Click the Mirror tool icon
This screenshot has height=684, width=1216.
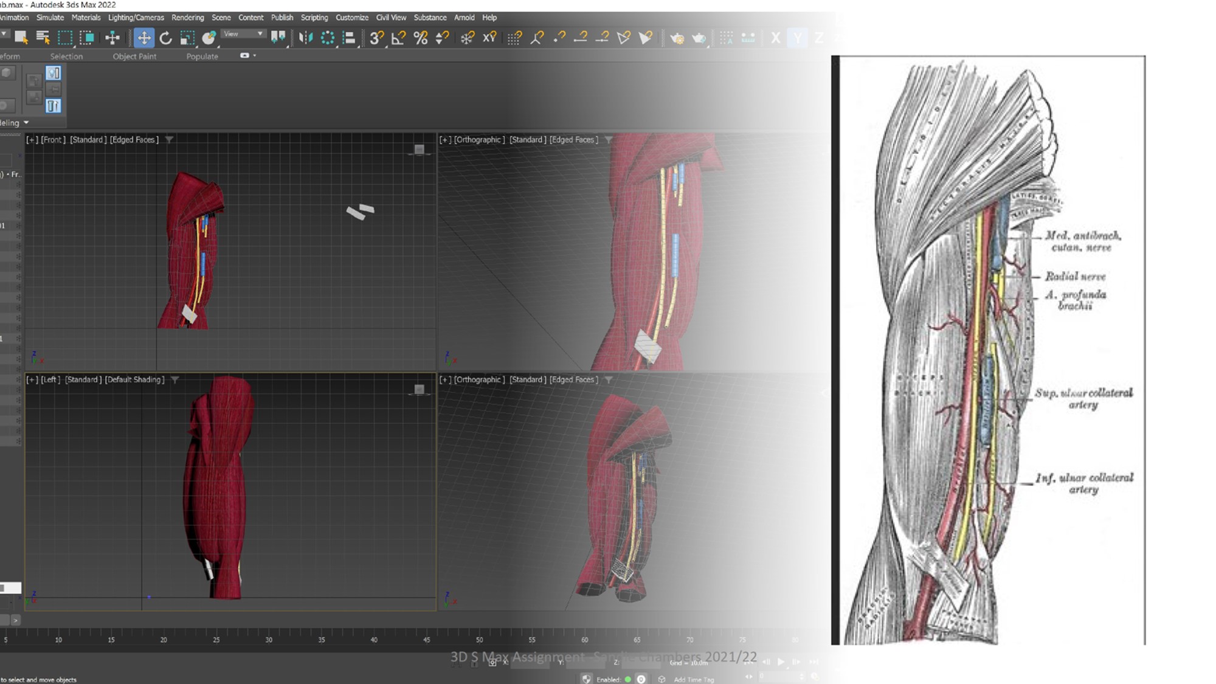[x=305, y=38]
